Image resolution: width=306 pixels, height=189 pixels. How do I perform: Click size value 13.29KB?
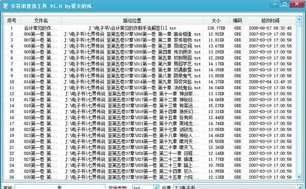[216, 52]
